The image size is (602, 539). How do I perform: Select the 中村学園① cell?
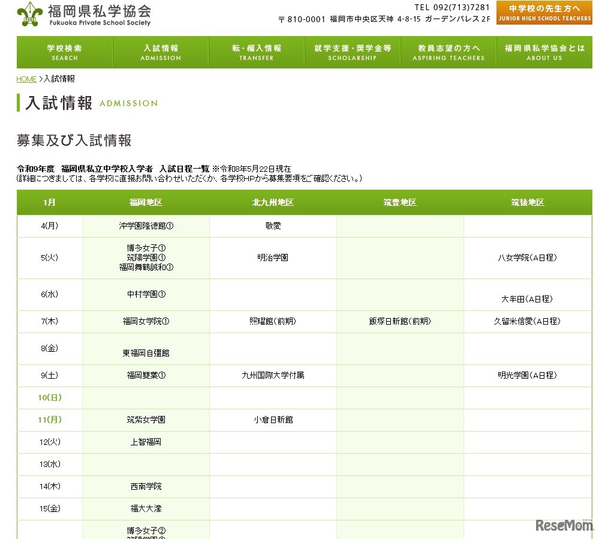pyautogui.click(x=146, y=295)
